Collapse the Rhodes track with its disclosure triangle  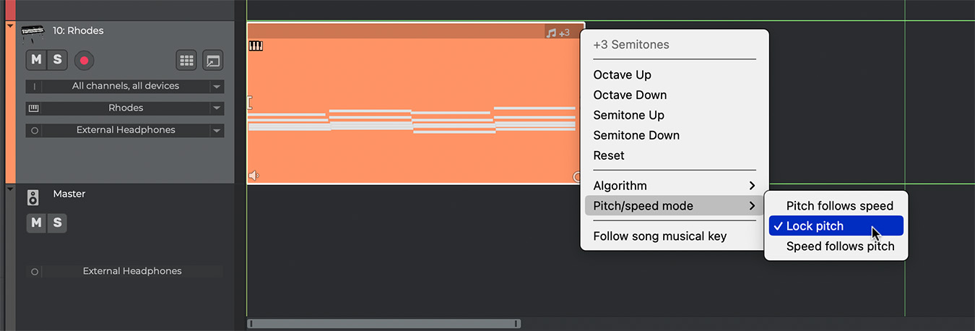tap(10, 26)
